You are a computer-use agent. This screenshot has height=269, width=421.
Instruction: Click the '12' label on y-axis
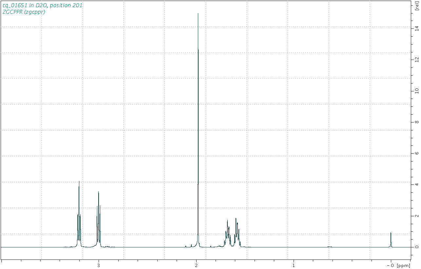pos(416,59)
